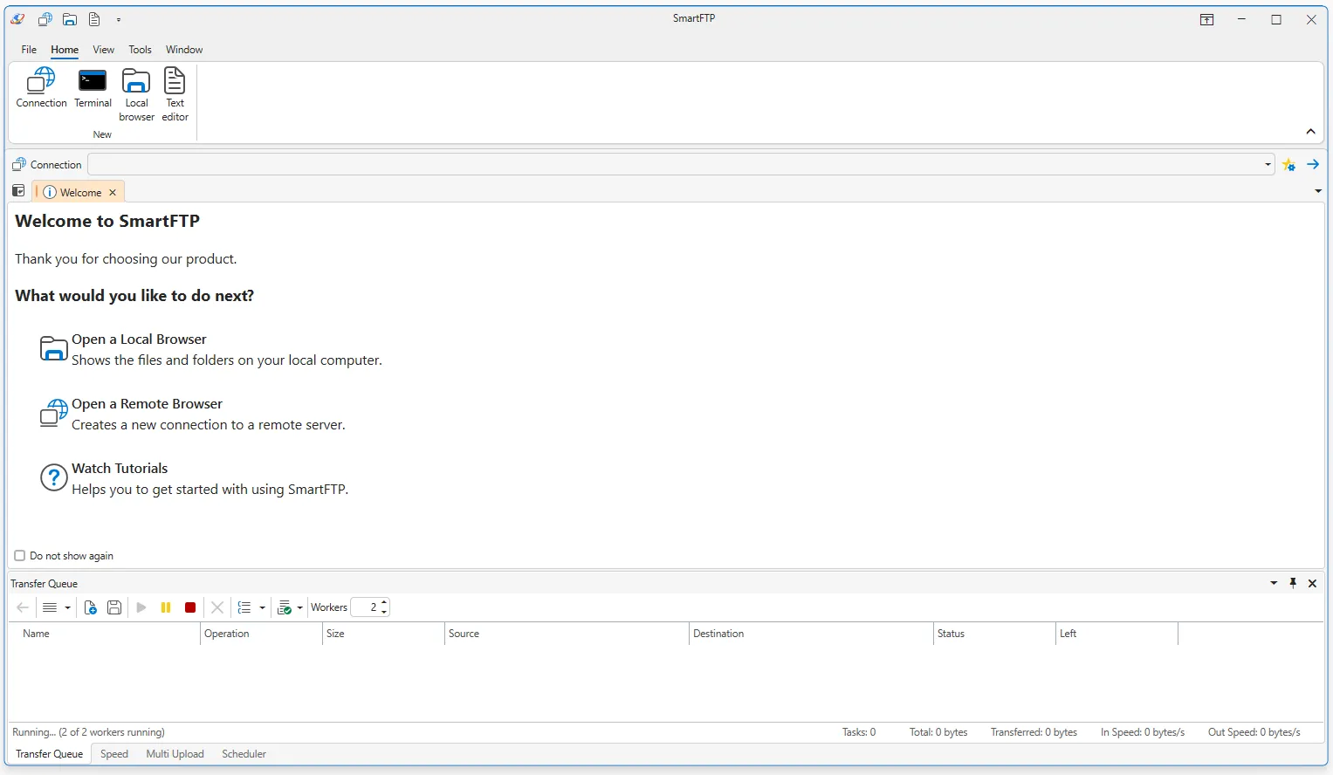The width and height of the screenshot is (1333, 775).
Task: Sort by the Name column header
Action: (105, 634)
